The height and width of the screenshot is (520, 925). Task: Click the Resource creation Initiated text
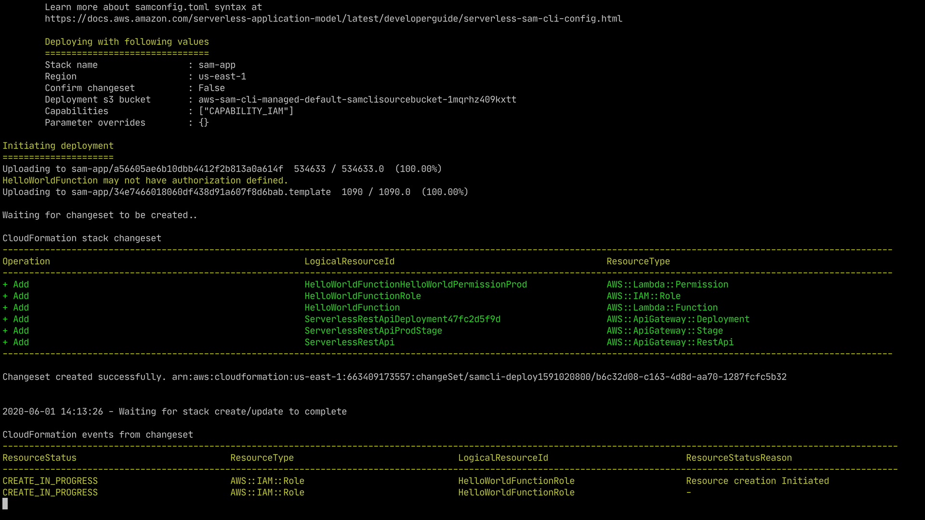coord(757,481)
